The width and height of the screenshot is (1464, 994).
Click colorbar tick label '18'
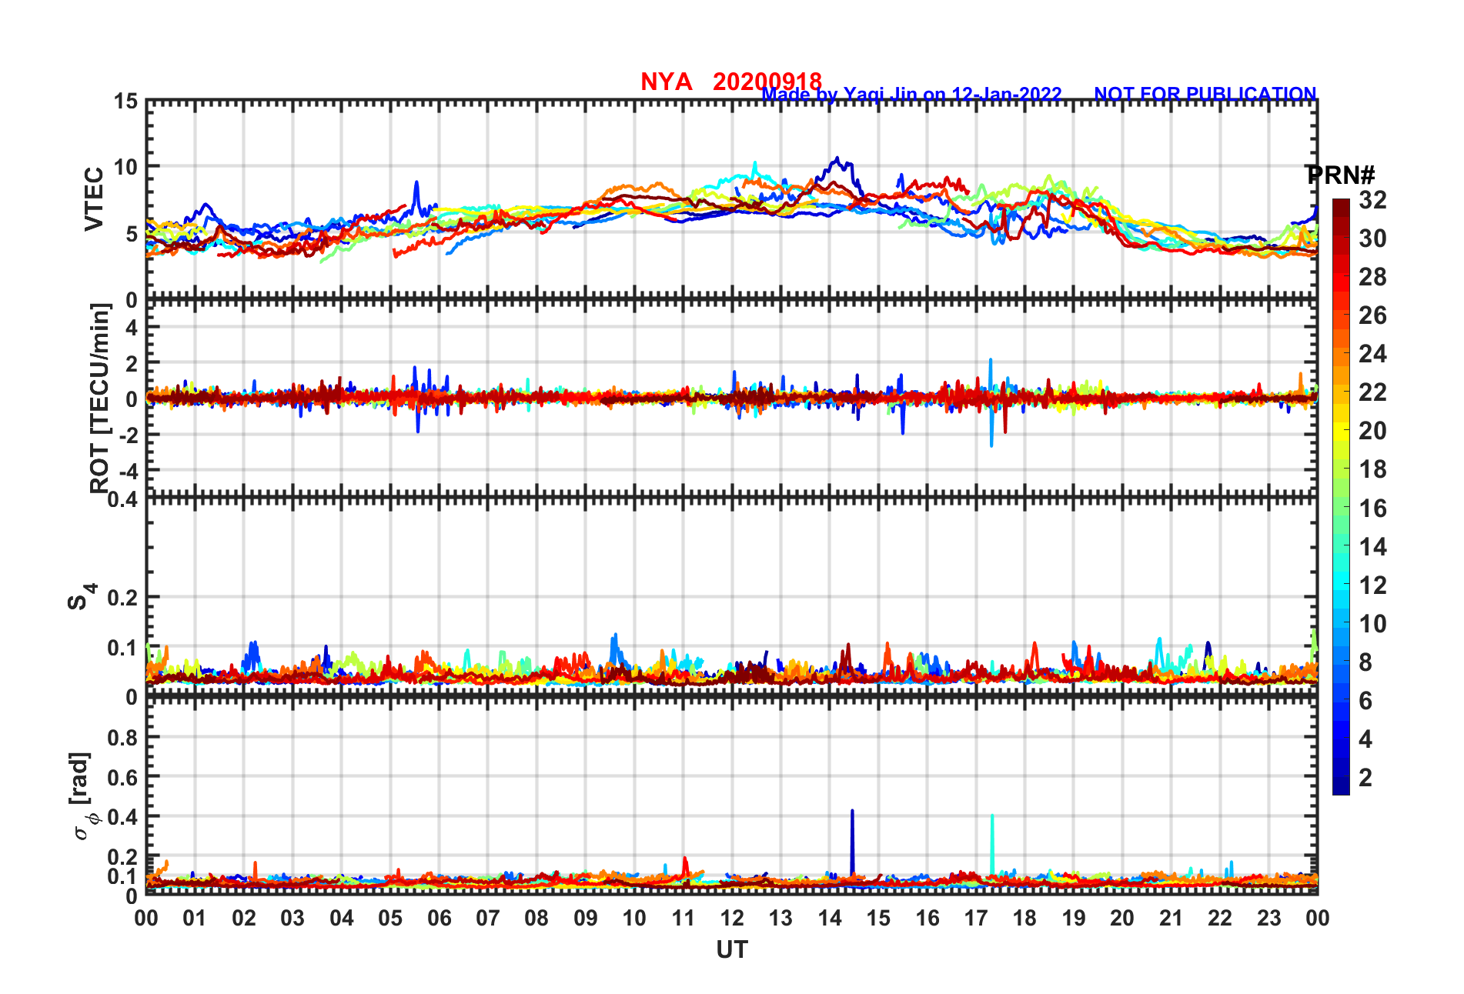(1372, 469)
